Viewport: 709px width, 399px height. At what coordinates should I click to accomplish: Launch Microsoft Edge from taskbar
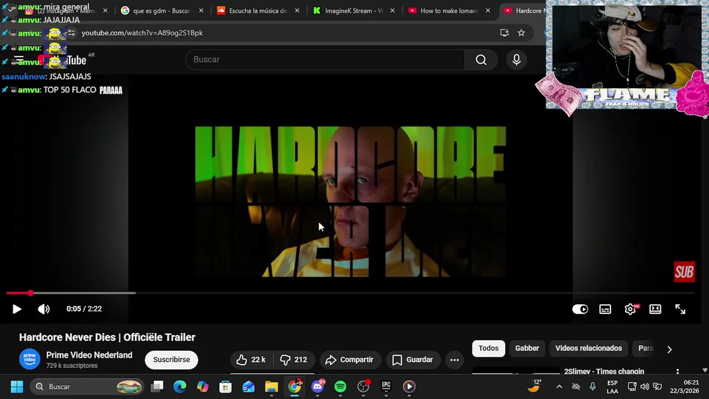180,386
